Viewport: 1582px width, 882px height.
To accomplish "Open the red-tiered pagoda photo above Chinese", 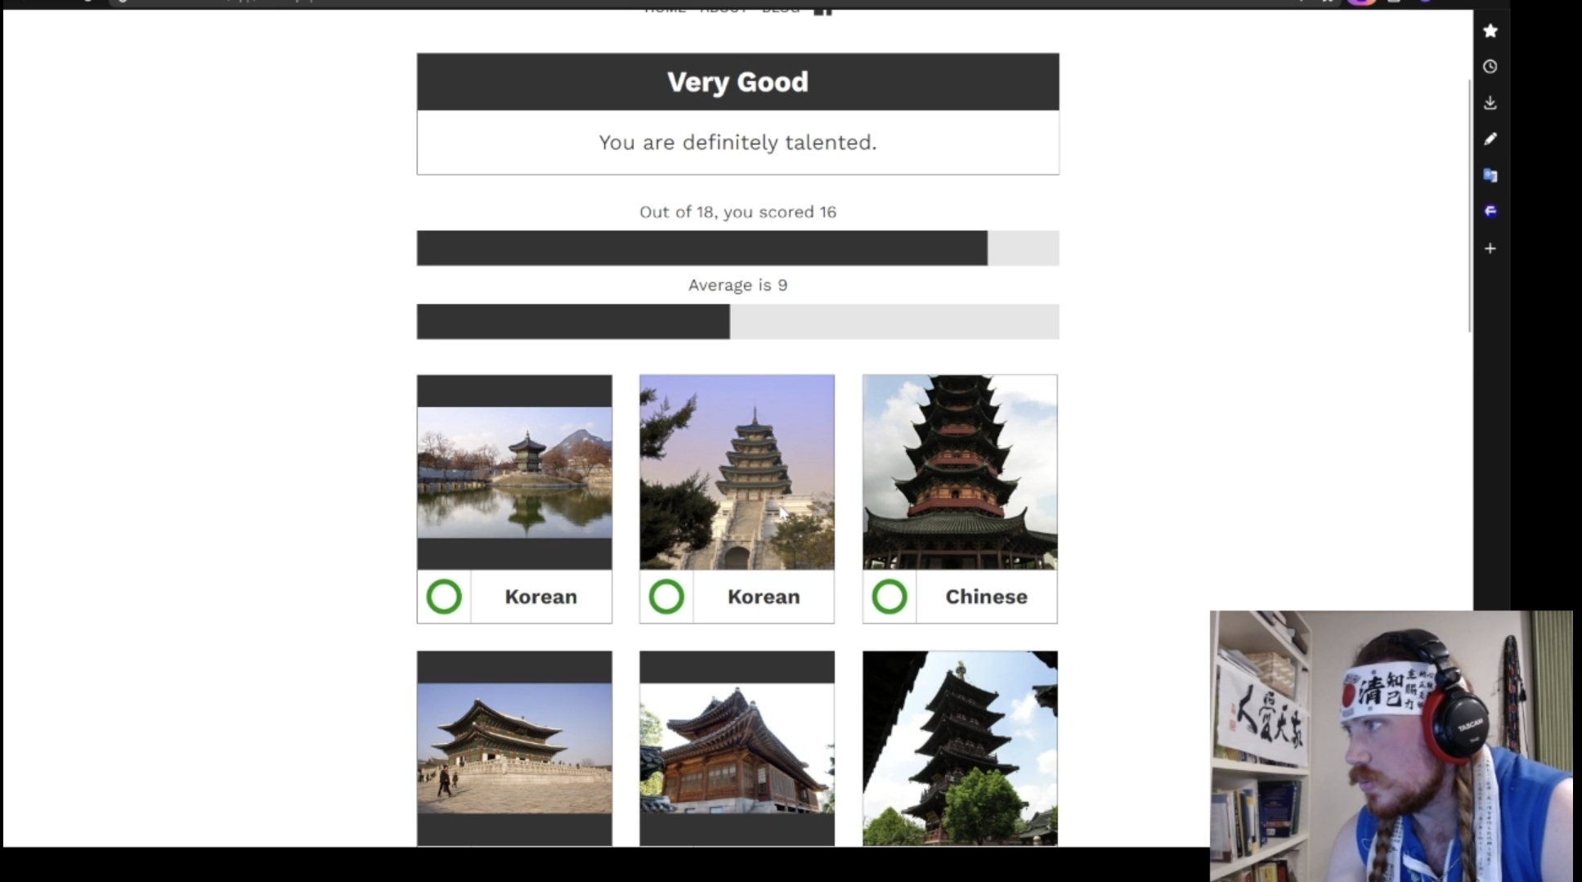I will click(960, 472).
